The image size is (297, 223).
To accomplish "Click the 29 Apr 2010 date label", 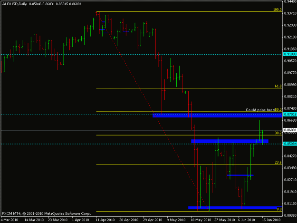I will click(x=153, y=220).
